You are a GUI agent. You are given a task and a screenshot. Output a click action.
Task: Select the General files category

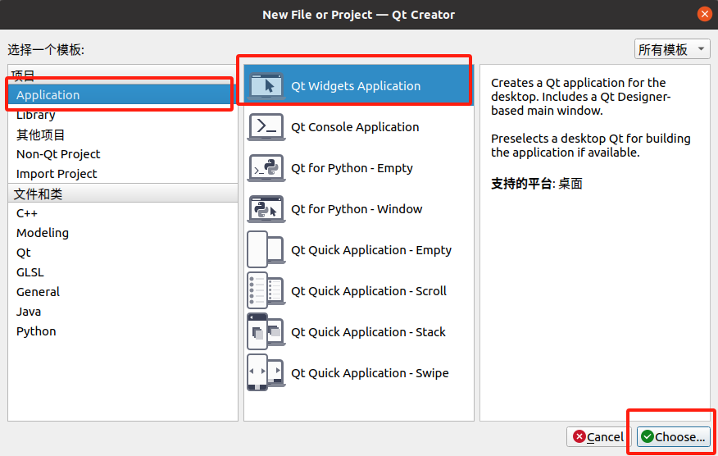tap(123, 292)
